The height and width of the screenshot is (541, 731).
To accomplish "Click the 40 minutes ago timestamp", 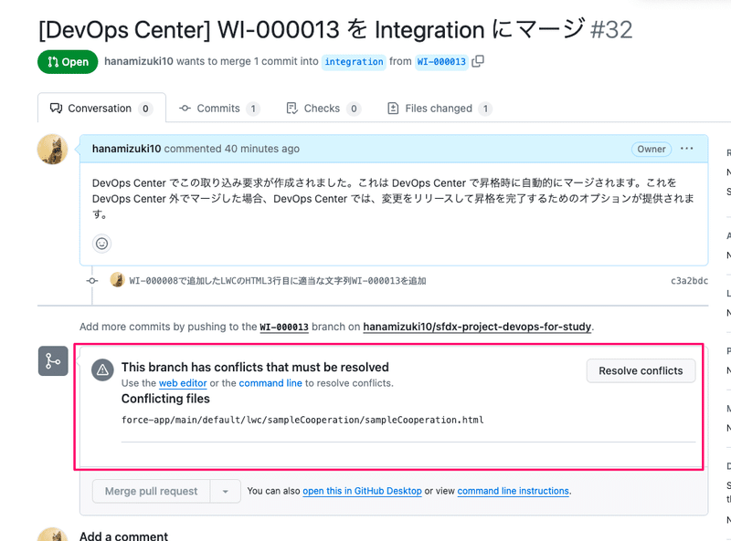I will 262,149.
